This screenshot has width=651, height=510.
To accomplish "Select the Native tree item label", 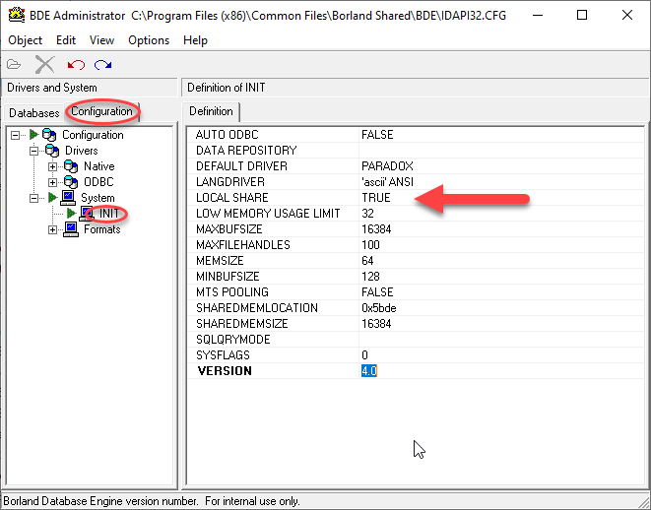I will tap(99, 166).
